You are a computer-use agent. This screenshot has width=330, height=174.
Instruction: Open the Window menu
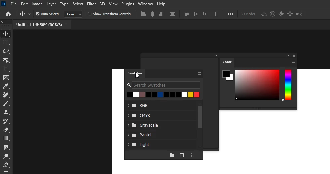pyautogui.click(x=146, y=4)
